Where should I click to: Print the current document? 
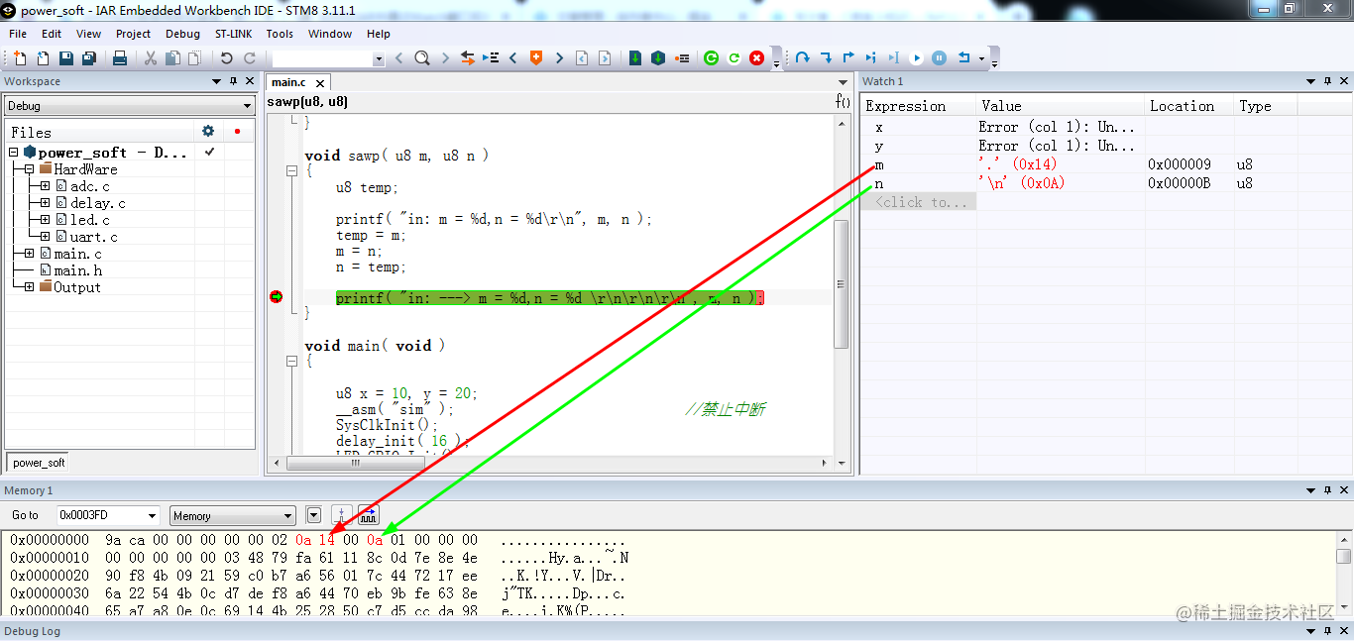120,58
